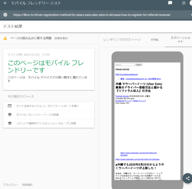Open モバイル フレンドリー ページの詳細 link
The width and height of the screenshot is (192, 189).
(37, 115)
